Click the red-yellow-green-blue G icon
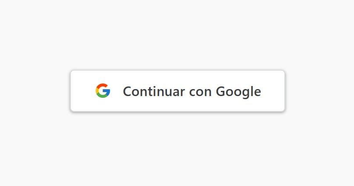354x186 pixels. (x=103, y=91)
